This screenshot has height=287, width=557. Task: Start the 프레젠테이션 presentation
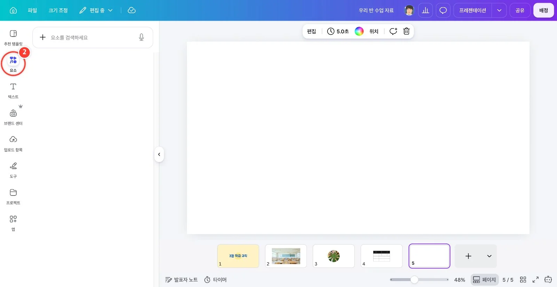472,10
